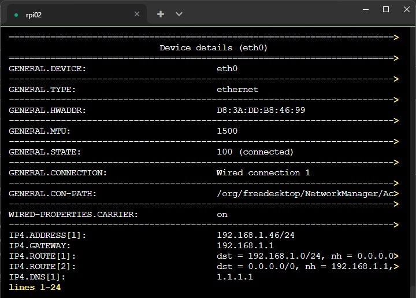Click the /org/freedesktop/NetworkManager path text
The image size is (416, 298).
pyautogui.click(x=306, y=193)
